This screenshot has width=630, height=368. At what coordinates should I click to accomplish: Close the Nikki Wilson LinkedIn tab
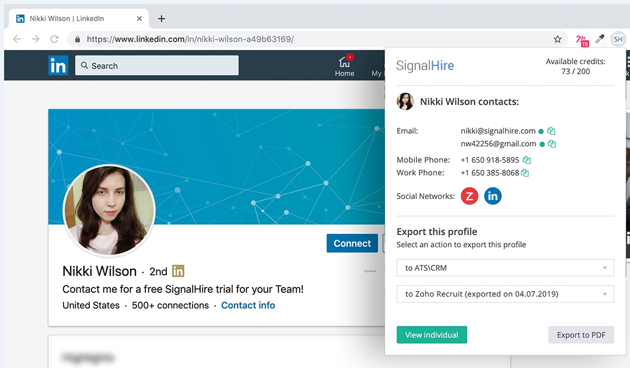point(139,19)
